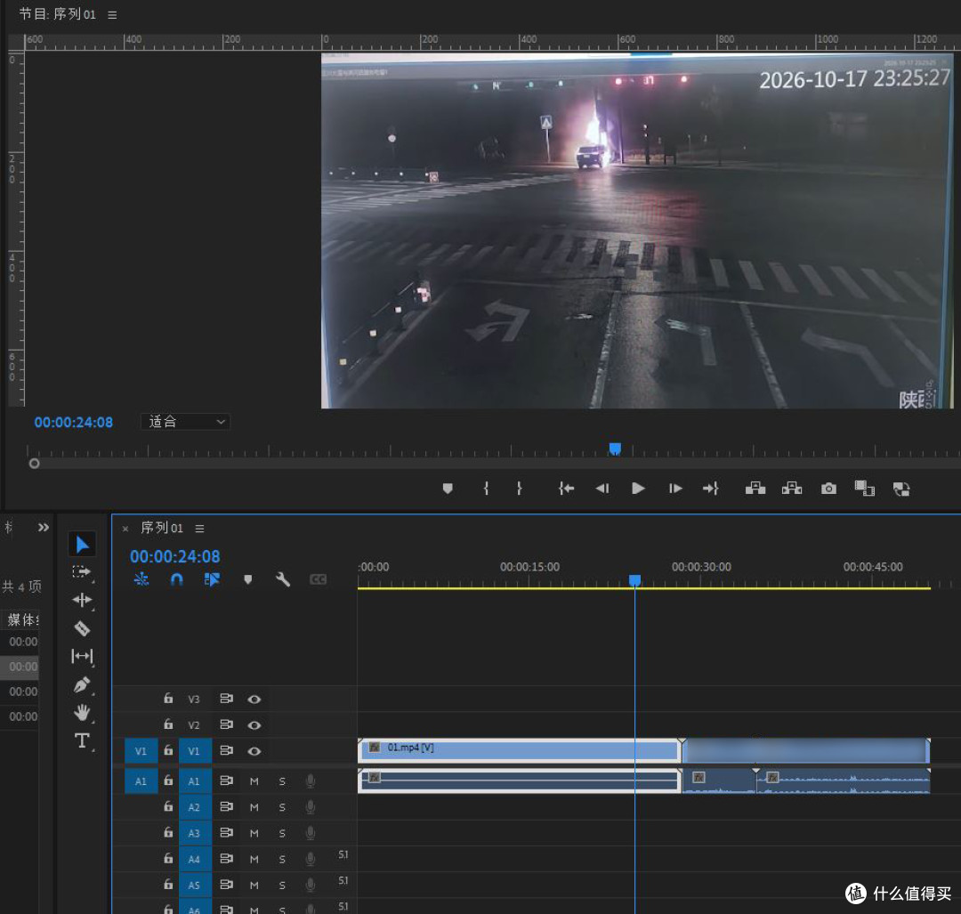The width and height of the screenshot is (961, 914).
Task: Select the Razor tool
Action: [82, 628]
